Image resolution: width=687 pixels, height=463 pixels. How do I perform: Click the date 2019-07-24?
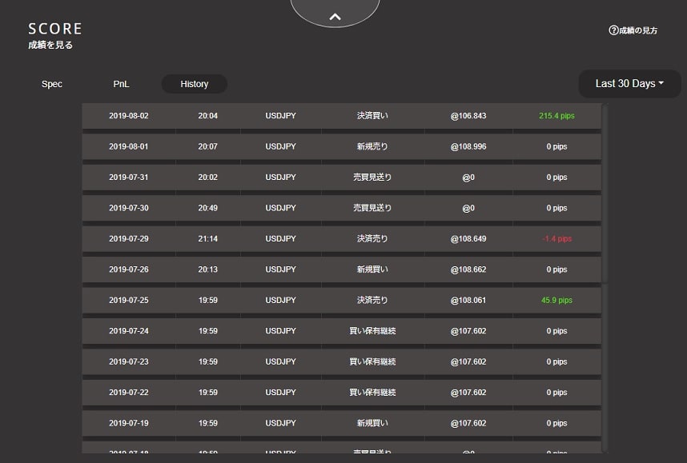pyautogui.click(x=129, y=331)
